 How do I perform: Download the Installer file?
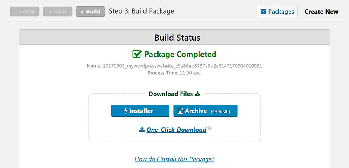click(x=140, y=111)
